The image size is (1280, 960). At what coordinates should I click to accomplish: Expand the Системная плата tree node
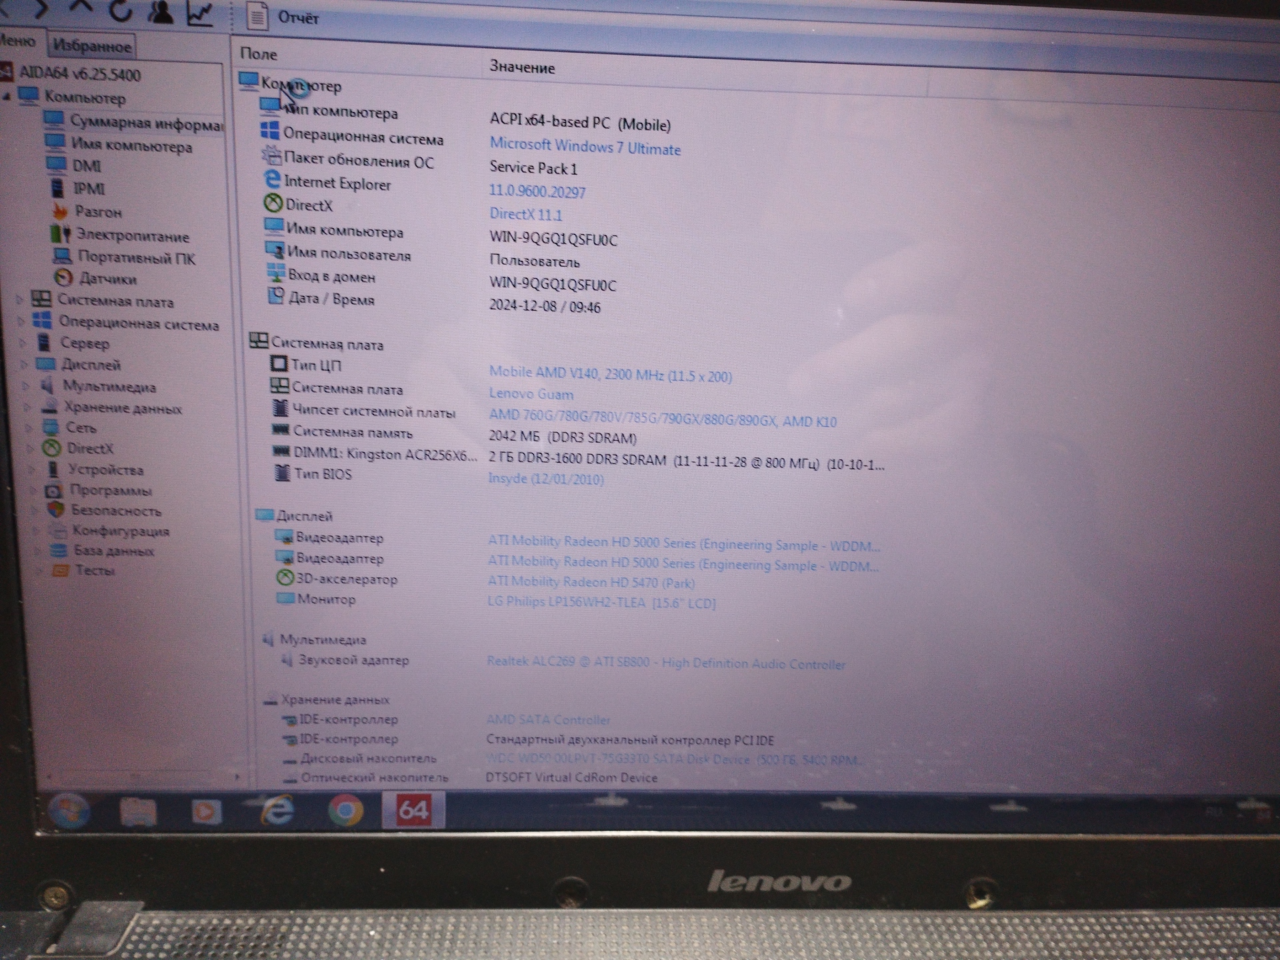coord(19,300)
